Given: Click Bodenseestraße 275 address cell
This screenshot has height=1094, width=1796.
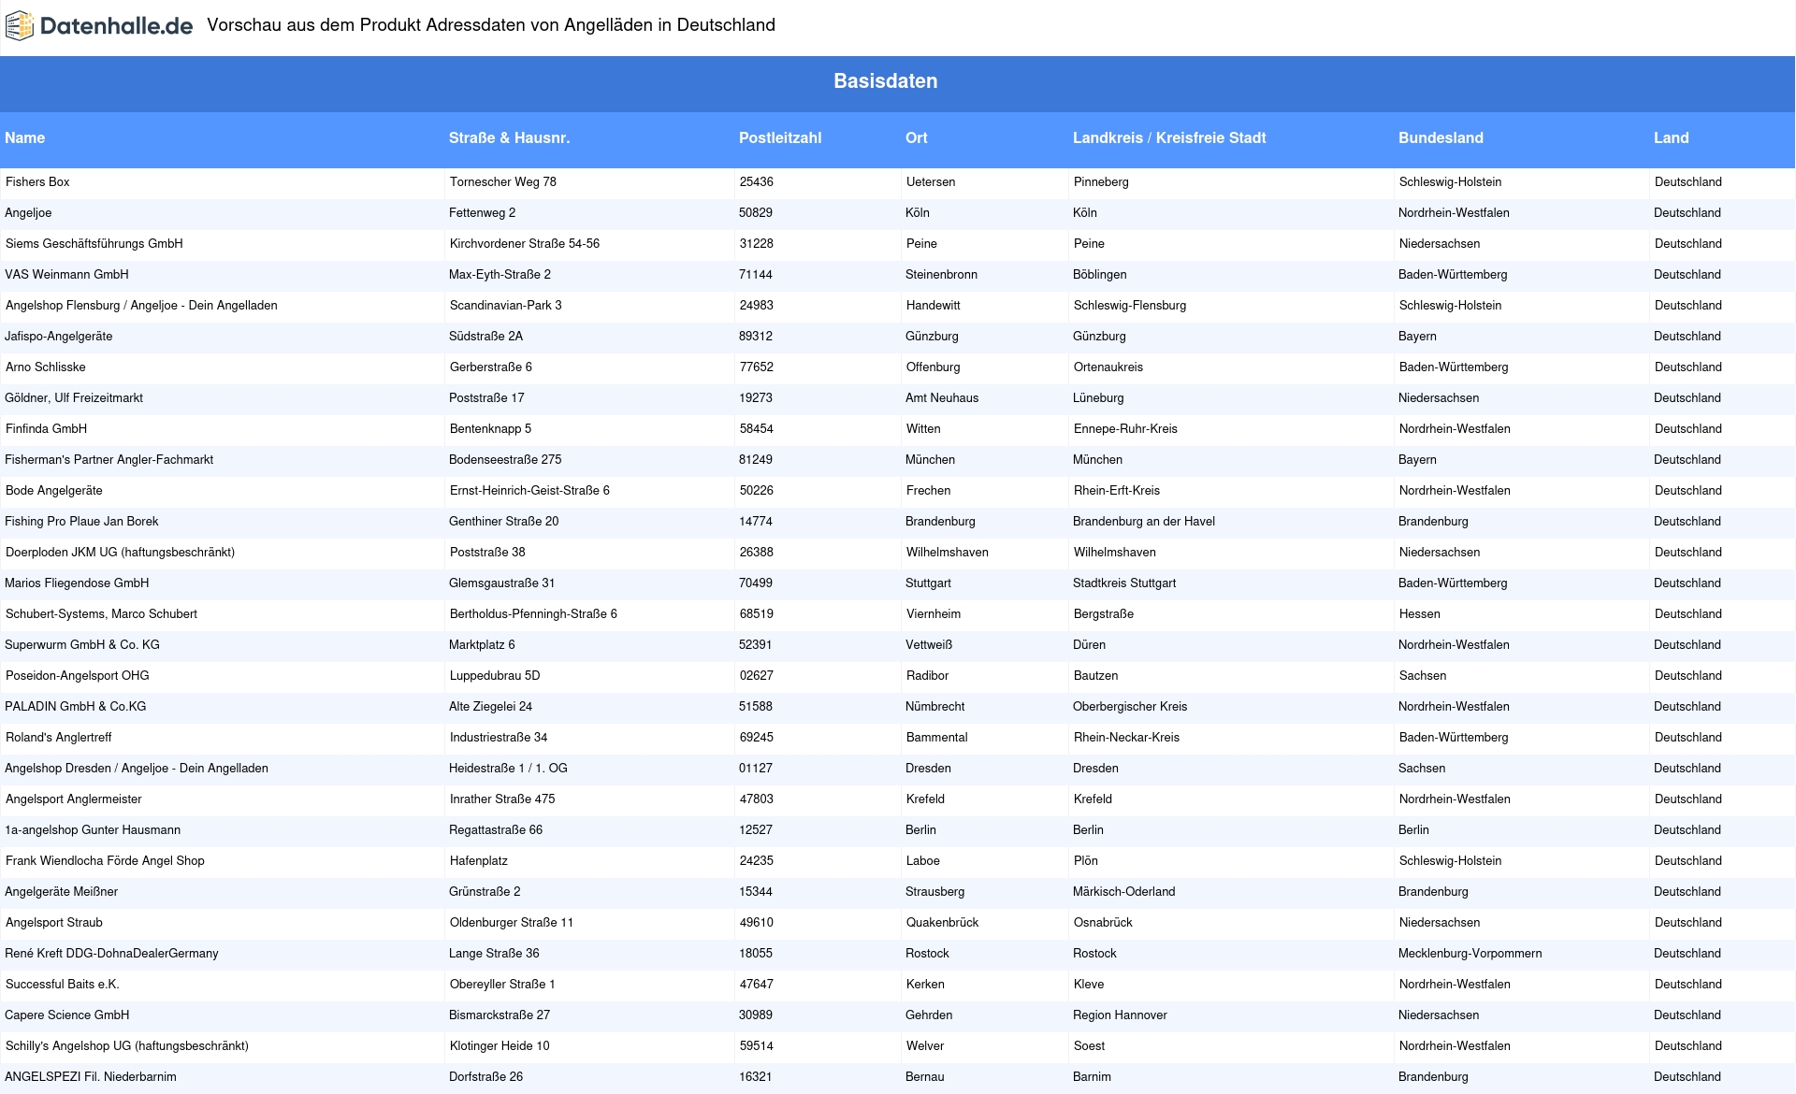Looking at the screenshot, I should click(505, 460).
